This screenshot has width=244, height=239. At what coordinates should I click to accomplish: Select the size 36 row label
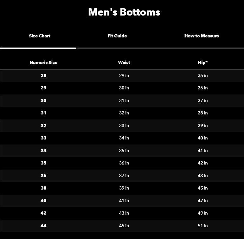43,176
